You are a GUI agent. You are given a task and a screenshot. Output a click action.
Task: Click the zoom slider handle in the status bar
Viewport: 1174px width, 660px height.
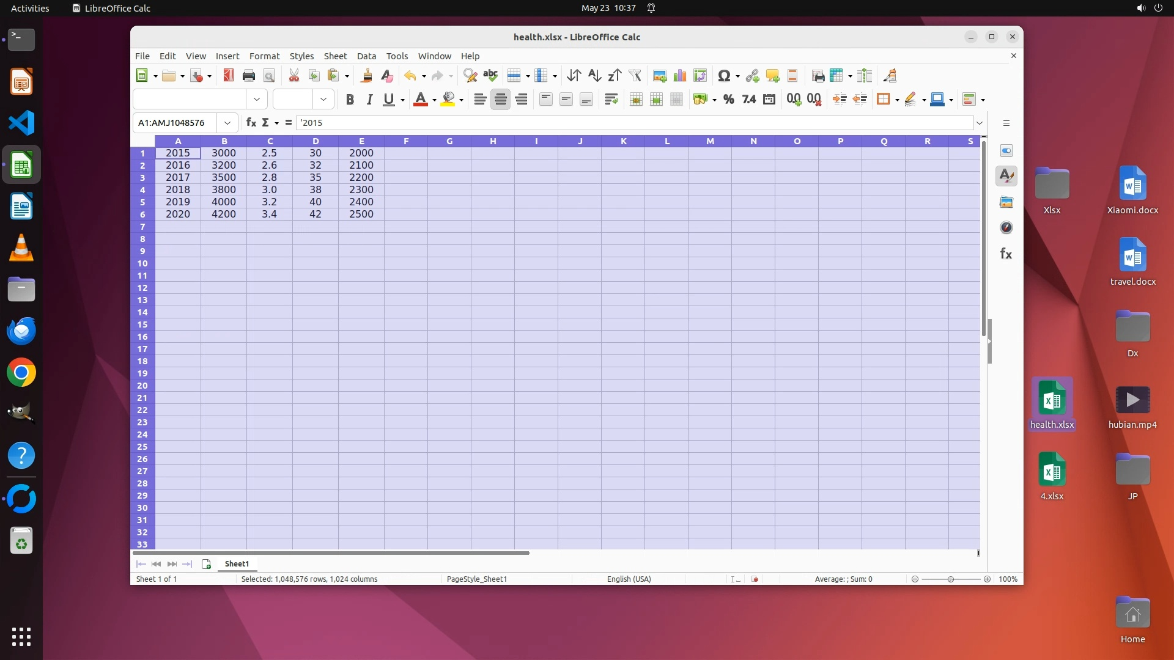pyautogui.click(x=951, y=579)
